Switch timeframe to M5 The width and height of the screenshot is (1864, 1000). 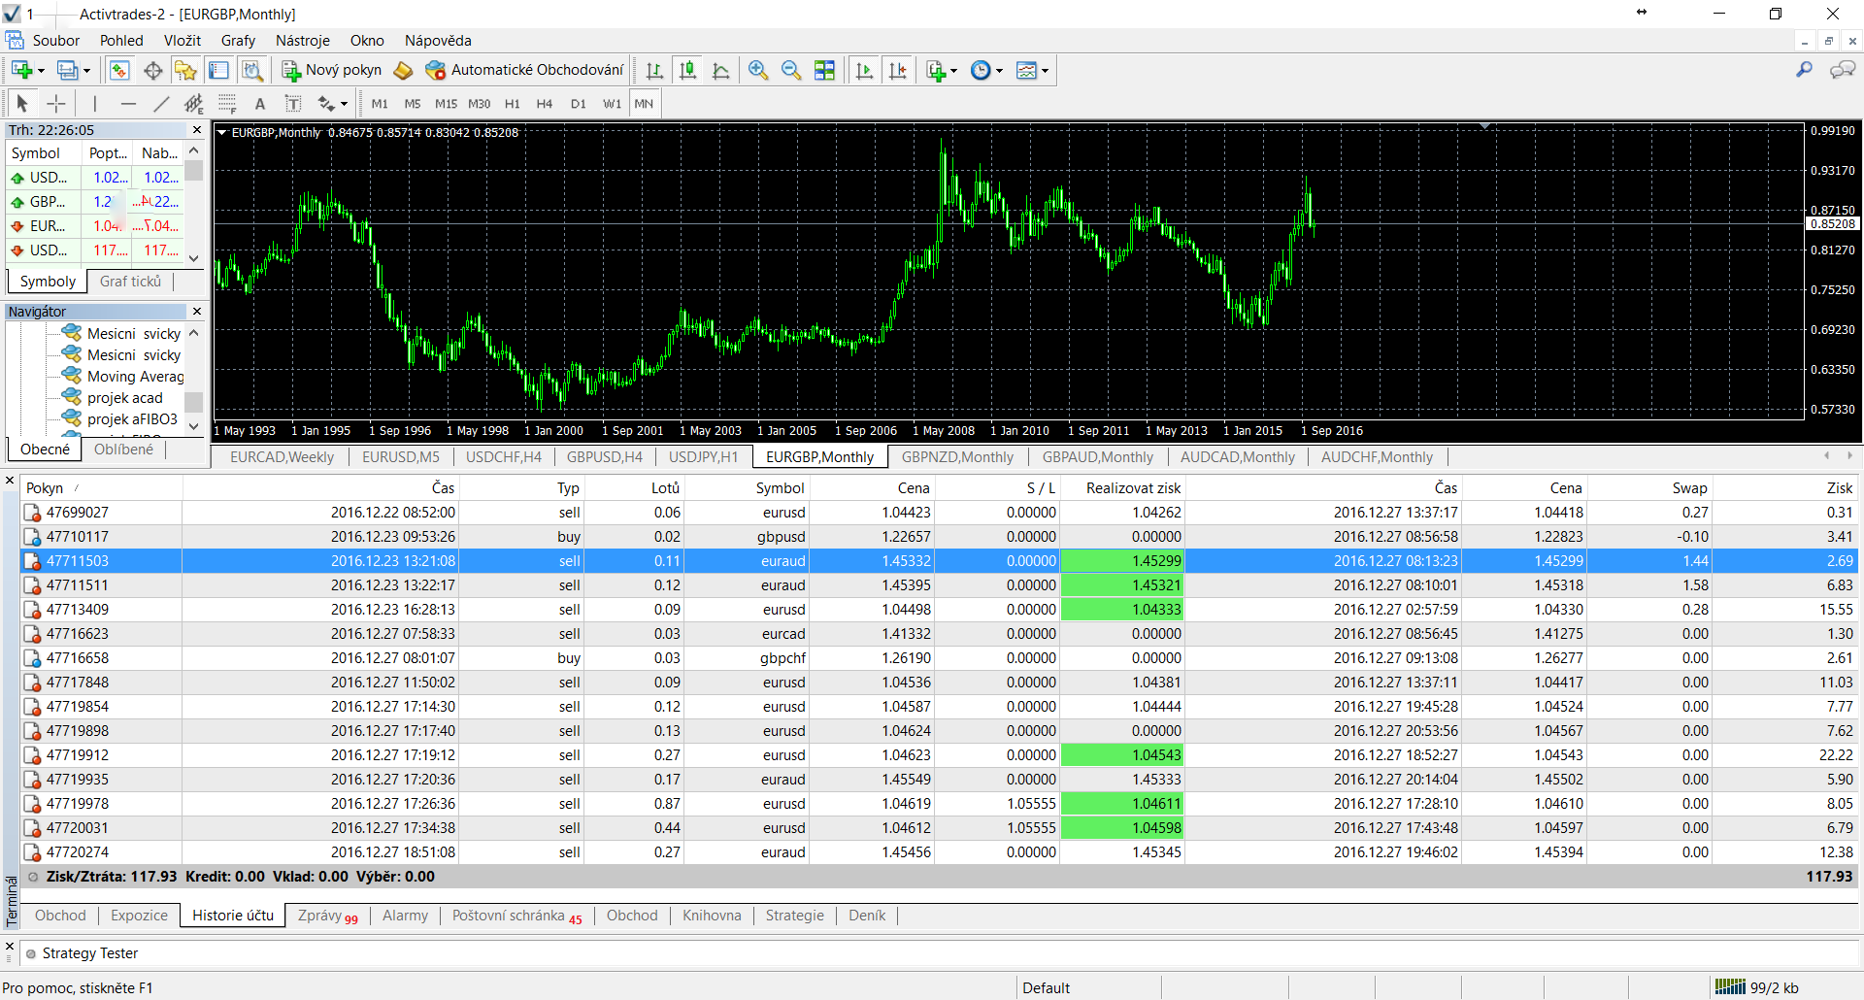413,103
